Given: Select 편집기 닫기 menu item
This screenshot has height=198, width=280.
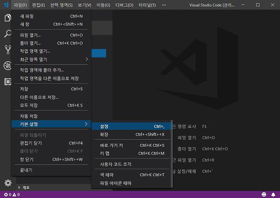Looking at the screenshot, I should [51, 143].
